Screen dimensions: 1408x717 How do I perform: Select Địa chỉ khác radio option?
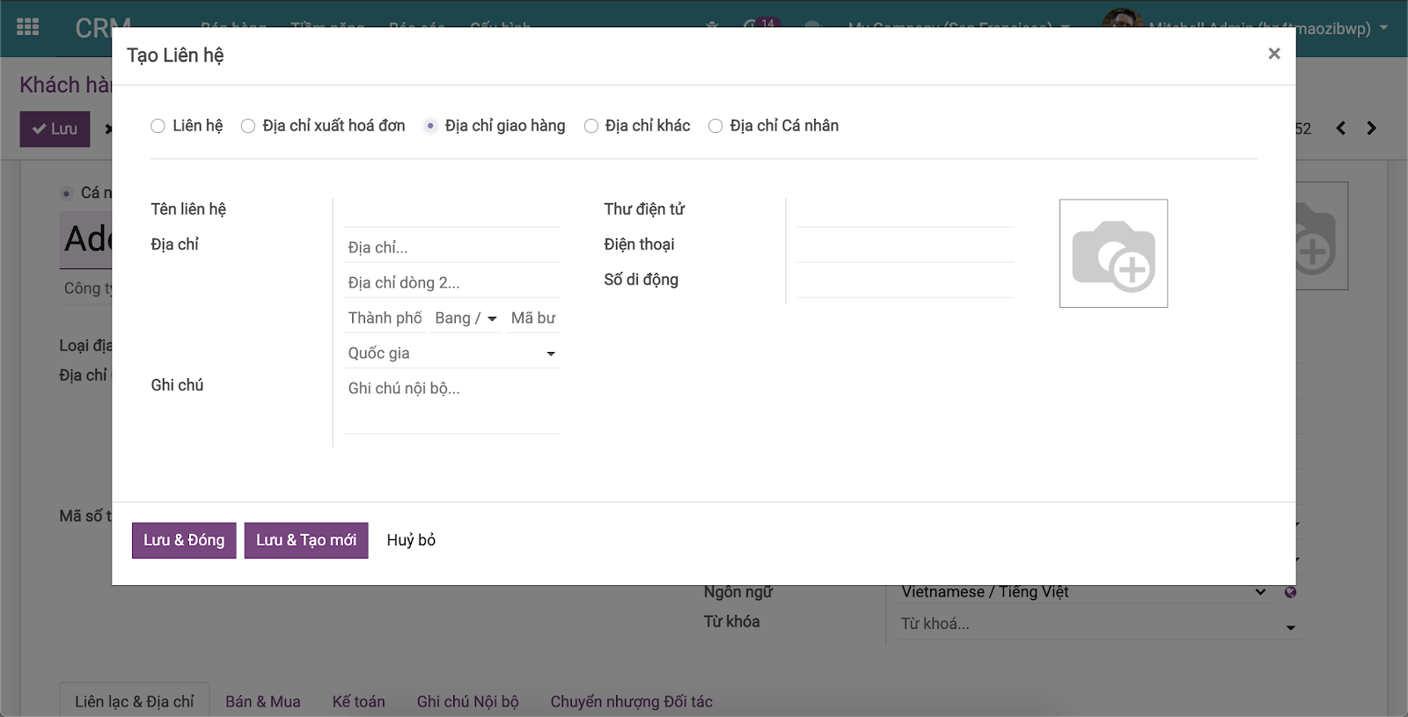pyautogui.click(x=591, y=126)
